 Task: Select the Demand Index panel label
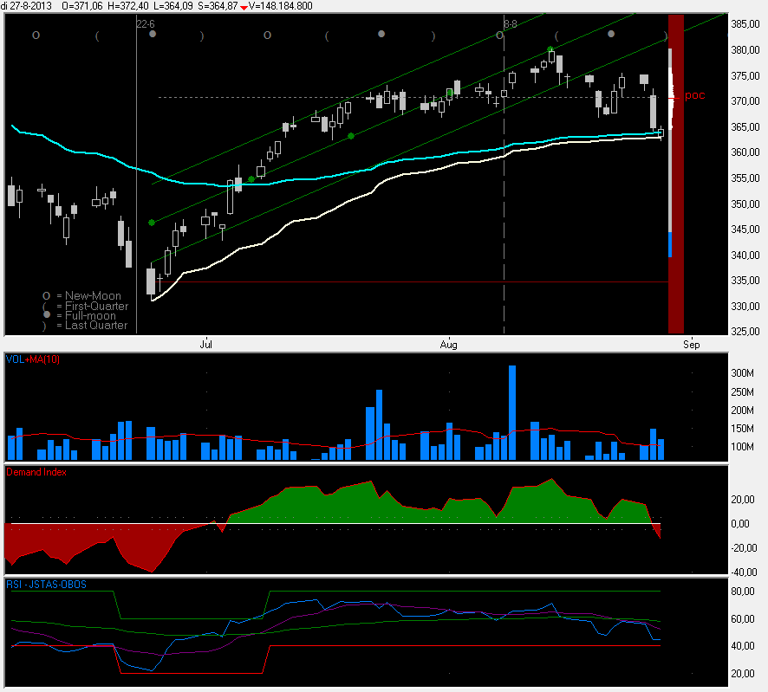[x=36, y=472]
